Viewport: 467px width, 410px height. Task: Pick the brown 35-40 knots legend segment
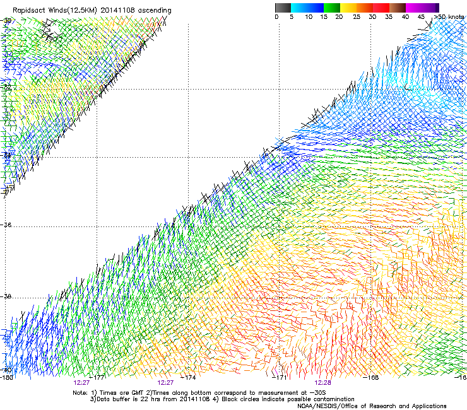pos(398,8)
